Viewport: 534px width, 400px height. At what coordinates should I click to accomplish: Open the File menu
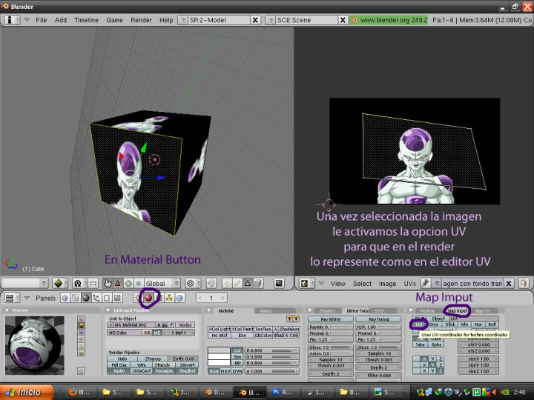[x=42, y=20]
